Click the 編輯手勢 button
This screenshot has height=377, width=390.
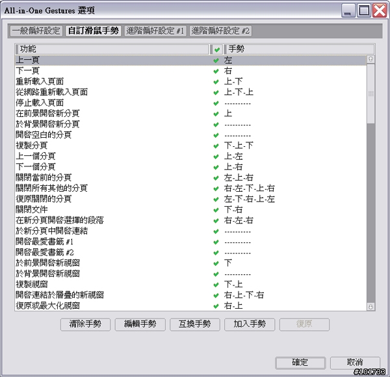tap(140, 324)
